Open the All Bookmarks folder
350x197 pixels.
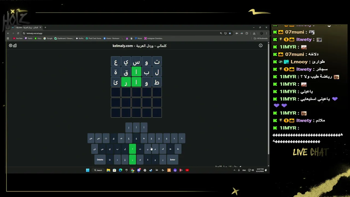click(x=261, y=38)
